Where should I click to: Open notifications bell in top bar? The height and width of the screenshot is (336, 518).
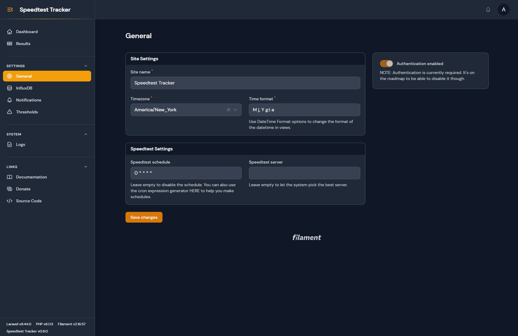click(488, 10)
